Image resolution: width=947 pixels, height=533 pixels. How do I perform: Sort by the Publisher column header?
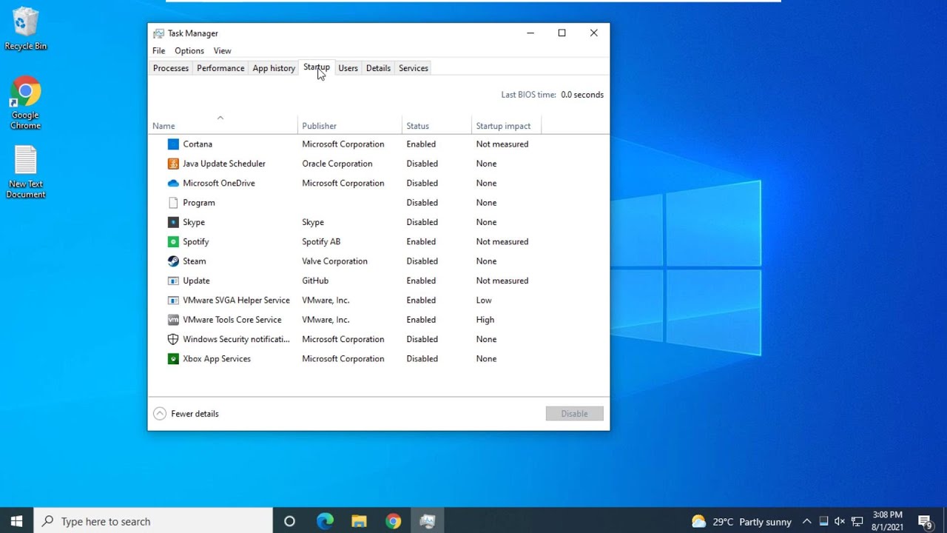click(x=350, y=126)
